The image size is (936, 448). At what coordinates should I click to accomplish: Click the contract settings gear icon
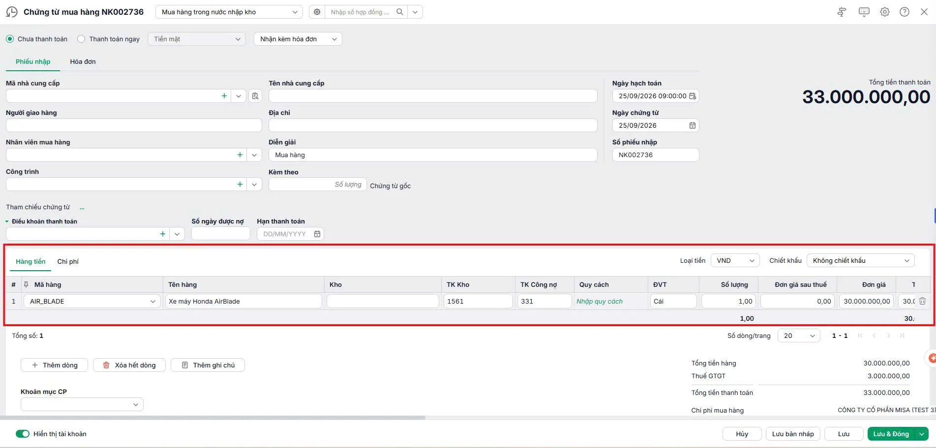point(317,12)
